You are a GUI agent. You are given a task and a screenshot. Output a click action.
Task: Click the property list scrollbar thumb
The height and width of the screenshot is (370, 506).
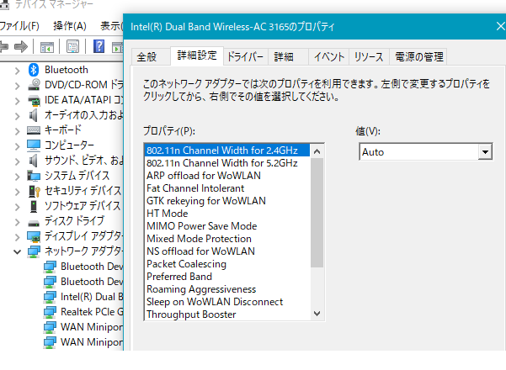317,213
